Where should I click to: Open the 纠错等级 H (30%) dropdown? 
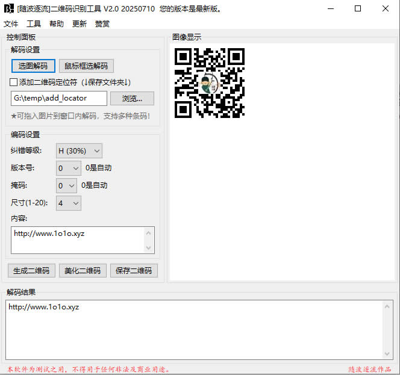pyautogui.click(x=79, y=151)
